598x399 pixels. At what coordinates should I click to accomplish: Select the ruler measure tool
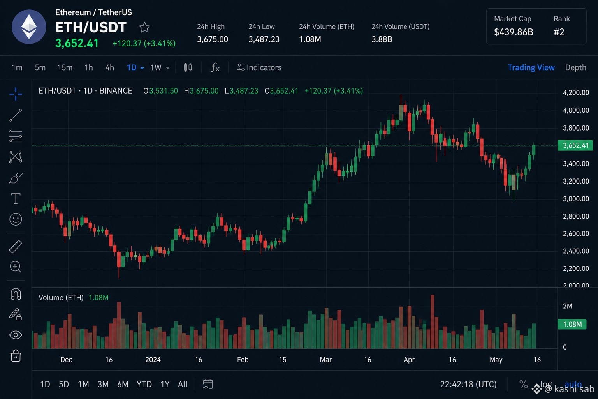pos(16,246)
